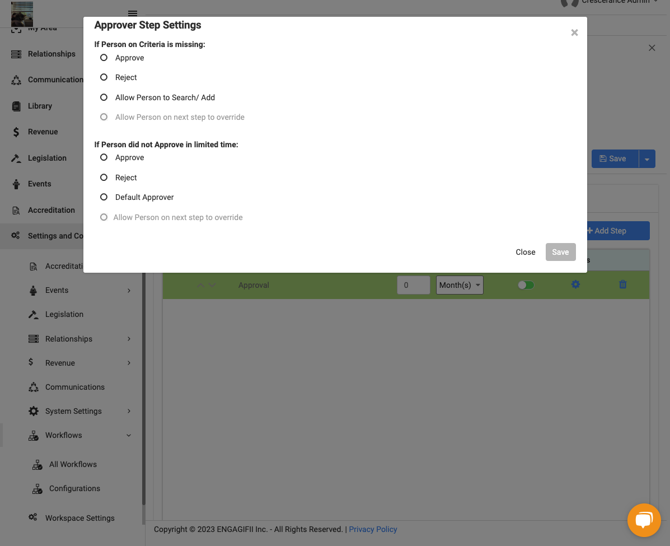The image size is (670, 546).
Task: Click the Events submenu person icon
Action: 34,290
